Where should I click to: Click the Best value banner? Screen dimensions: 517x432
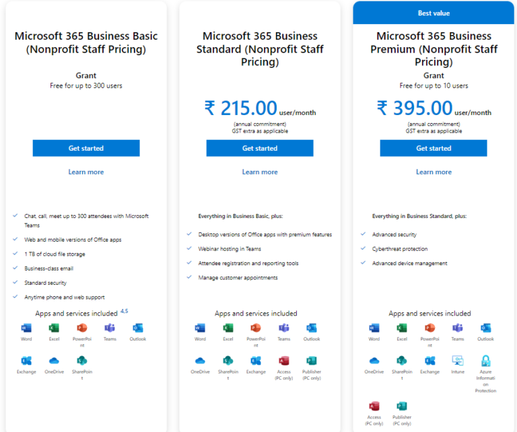[x=434, y=13]
